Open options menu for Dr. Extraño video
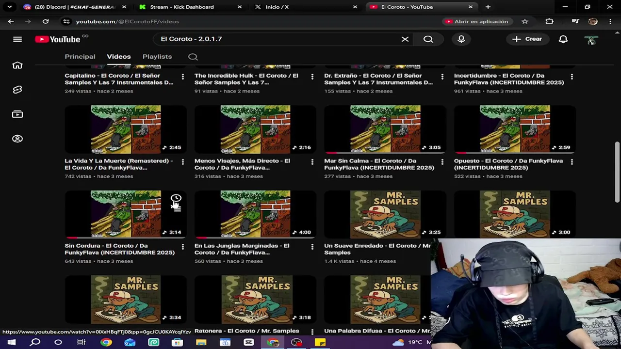This screenshot has width=621, height=349. coord(442,77)
